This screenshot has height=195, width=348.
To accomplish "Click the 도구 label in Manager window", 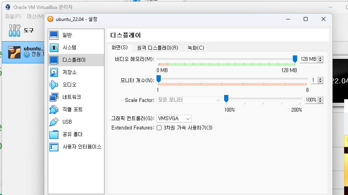I will click(29, 30).
